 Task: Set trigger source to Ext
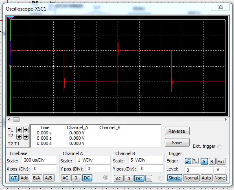point(221,162)
